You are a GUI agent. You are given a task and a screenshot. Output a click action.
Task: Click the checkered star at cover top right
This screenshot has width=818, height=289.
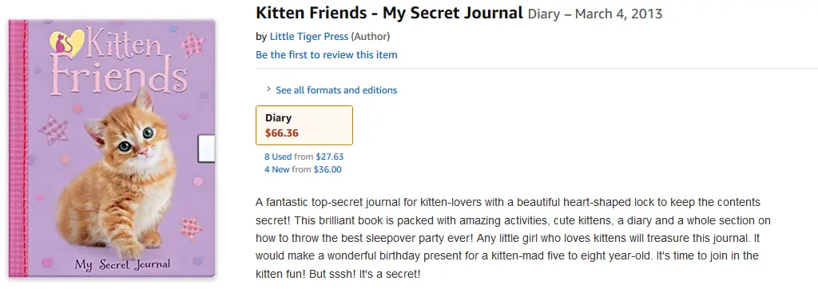(193, 45)
